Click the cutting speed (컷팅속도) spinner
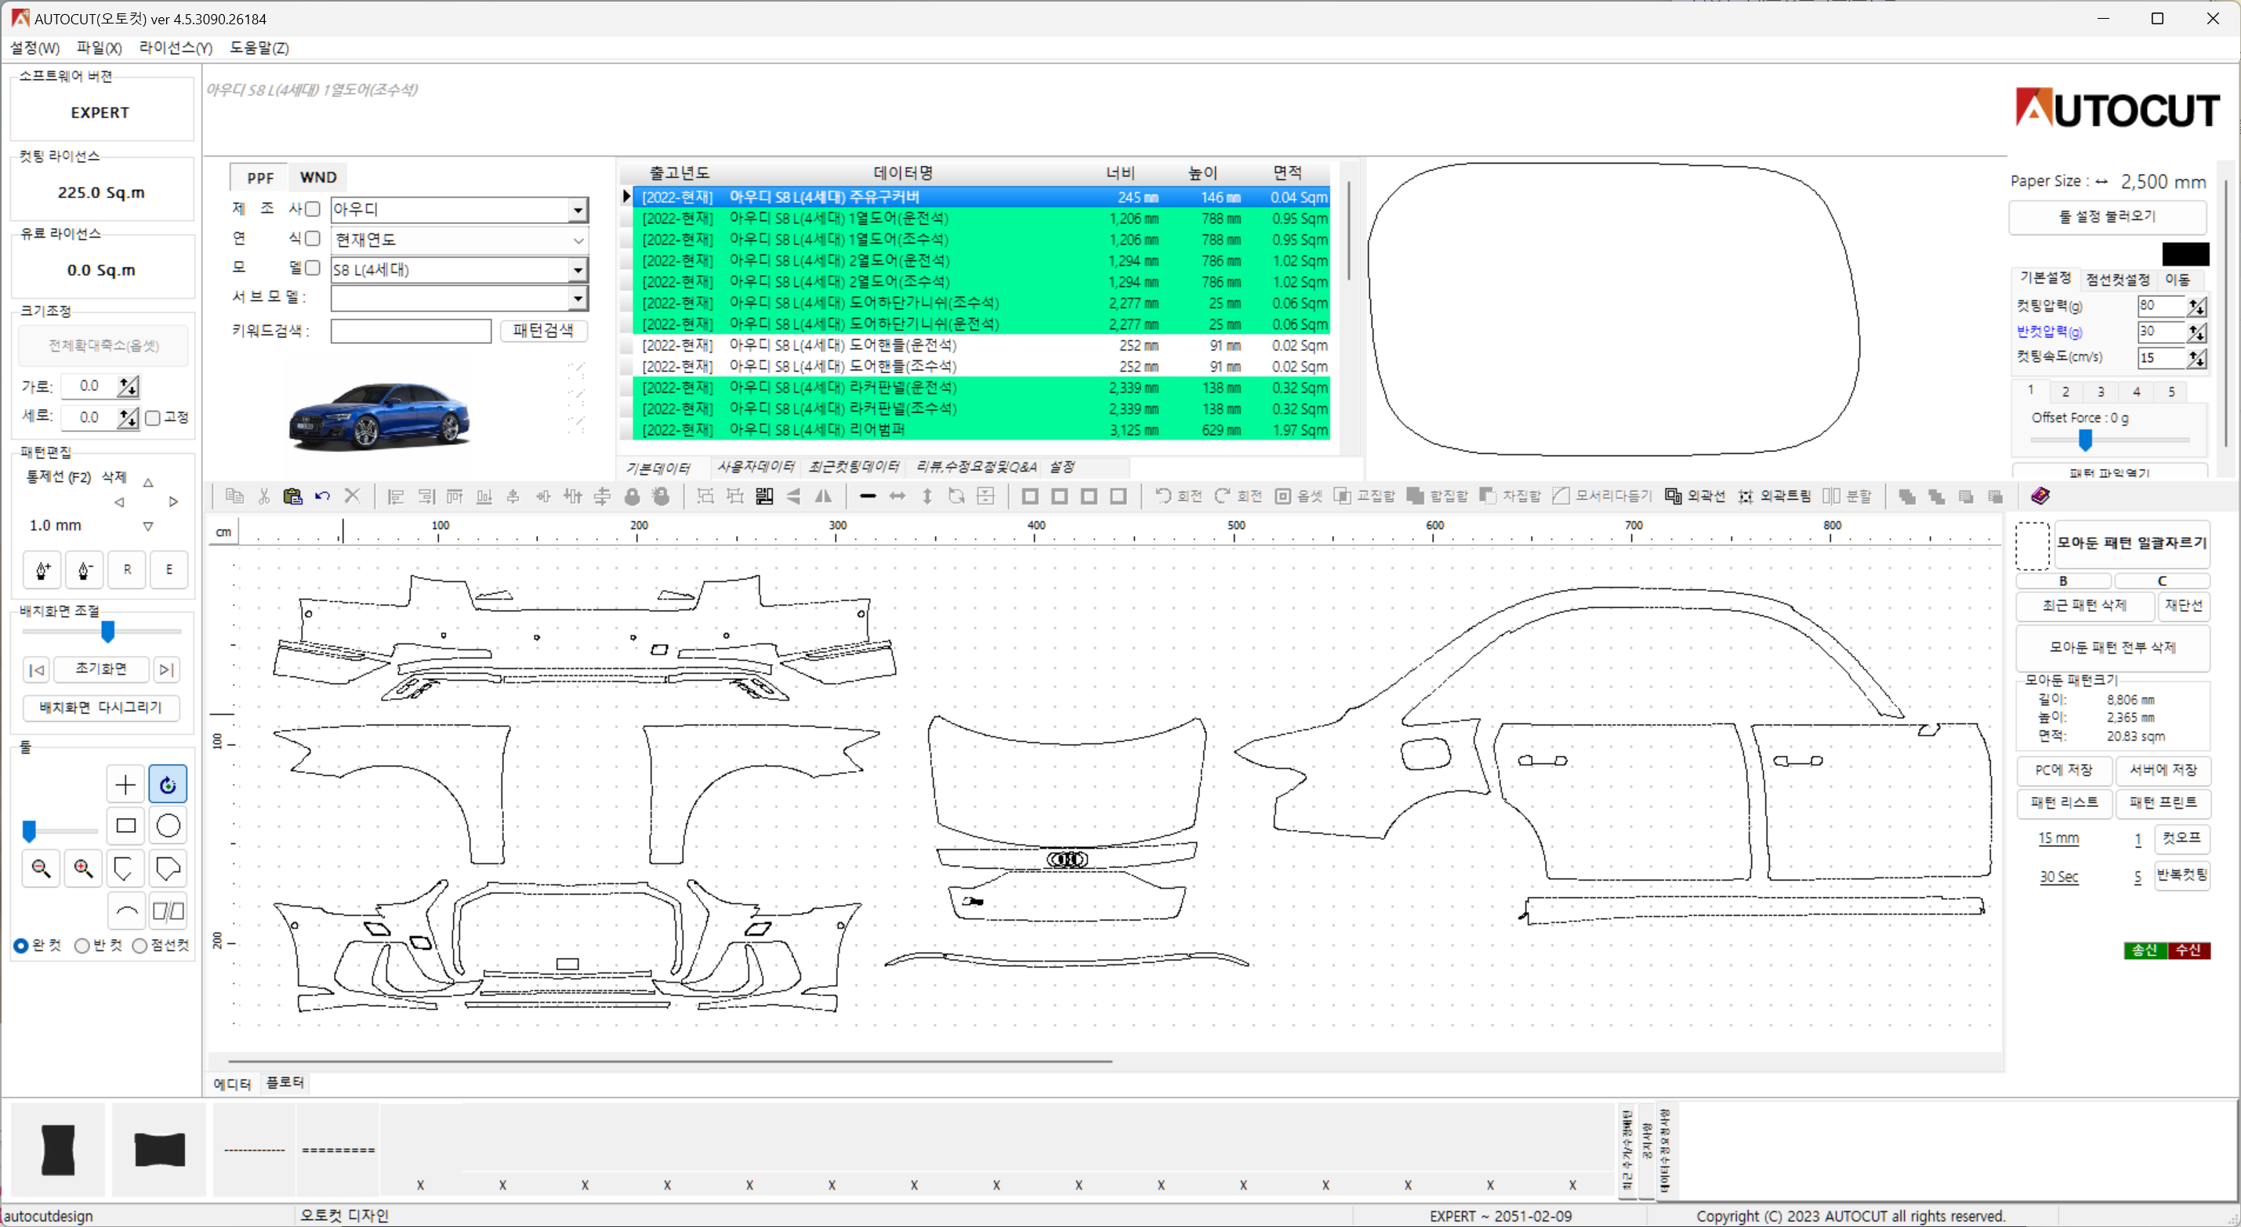This screenshot has width=2241, height=1227. click(x=2196, y=357)
